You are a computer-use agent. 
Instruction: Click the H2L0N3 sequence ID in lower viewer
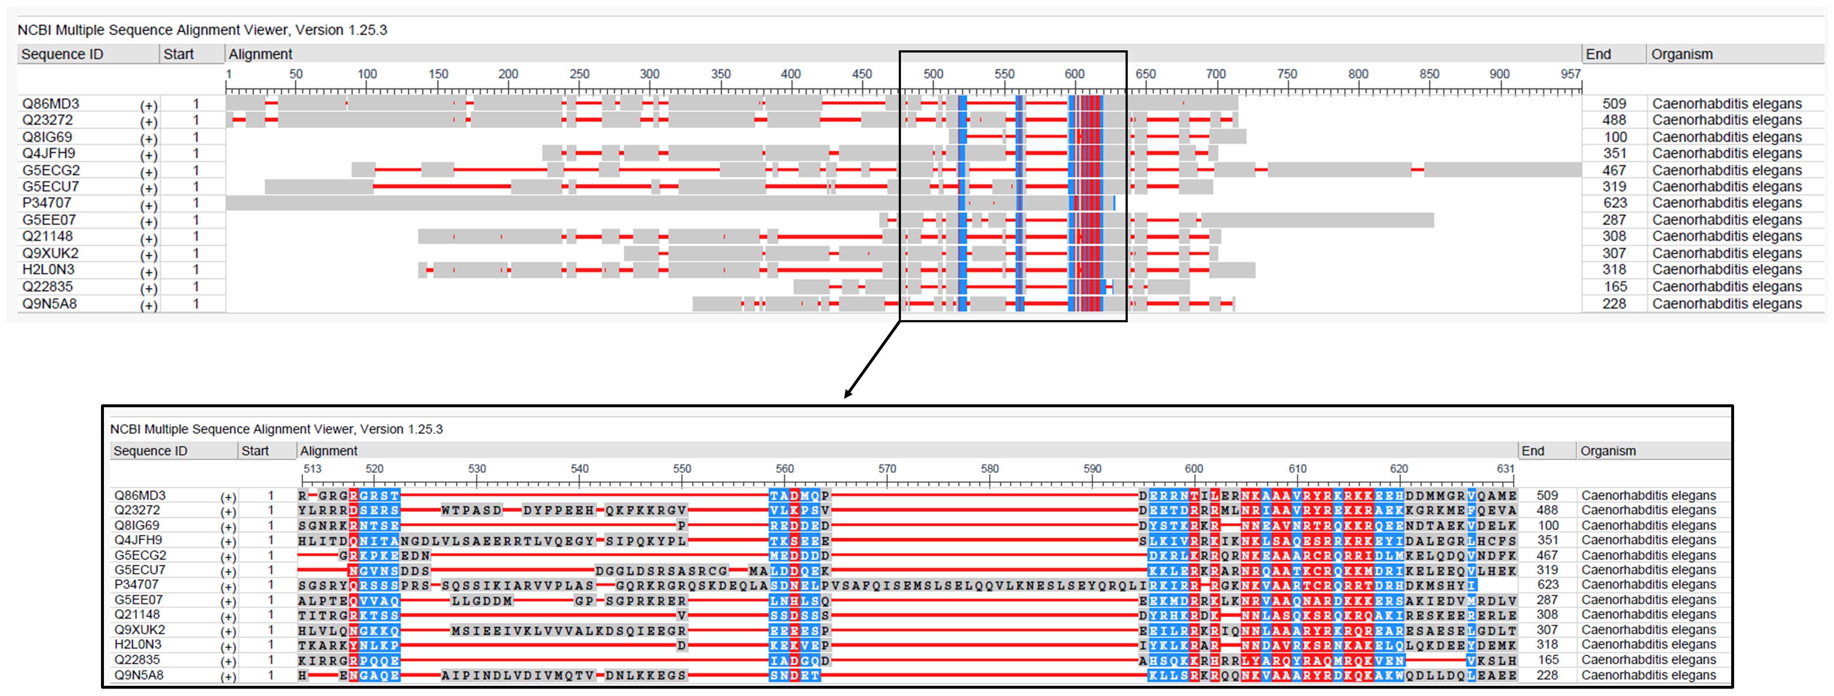click(138, 645)
